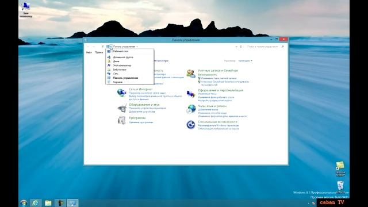Open Учетные записи и Семейная безопасность heading
The image size is (368, 207).
tap(218, 72)
